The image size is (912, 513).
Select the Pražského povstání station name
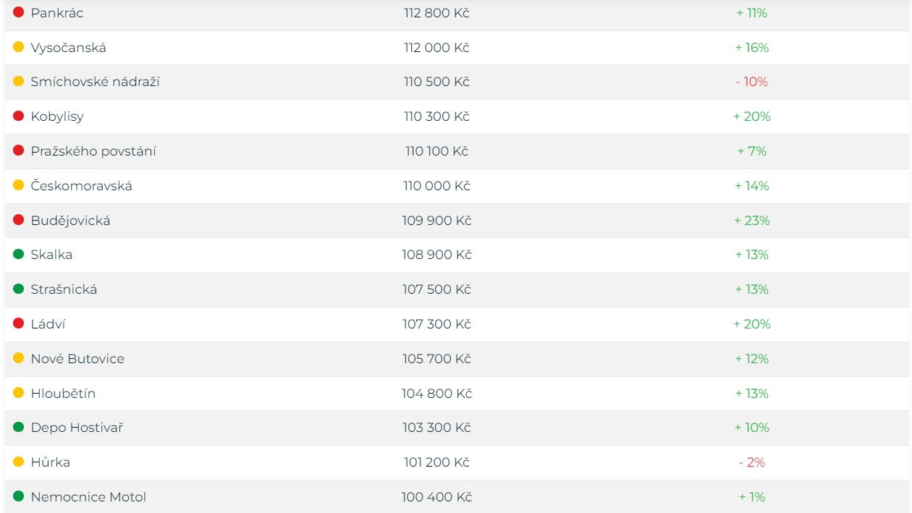coord(93,151)
